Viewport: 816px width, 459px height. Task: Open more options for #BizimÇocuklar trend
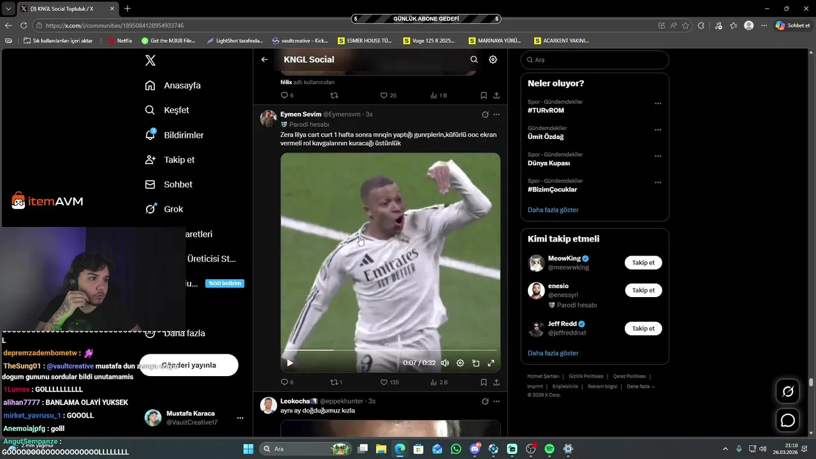(658, 182)
